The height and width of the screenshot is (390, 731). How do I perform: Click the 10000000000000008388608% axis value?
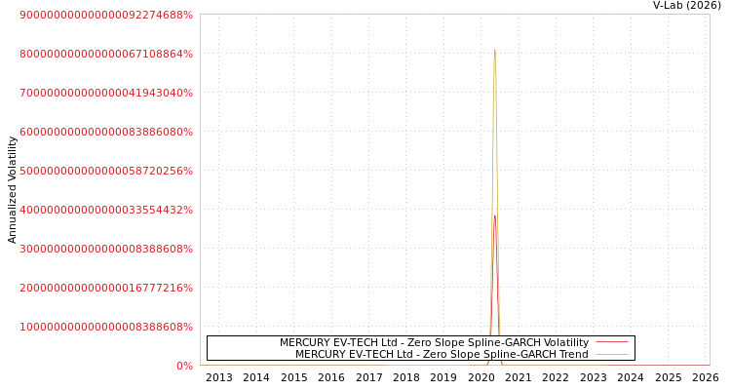106,327
